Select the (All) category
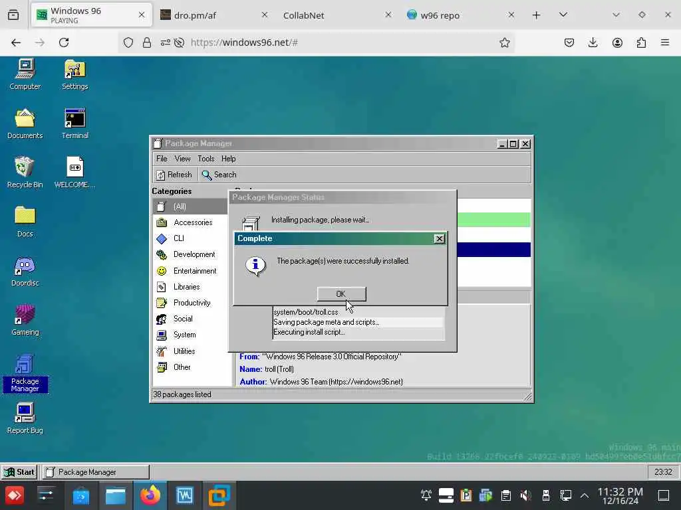 190,207
